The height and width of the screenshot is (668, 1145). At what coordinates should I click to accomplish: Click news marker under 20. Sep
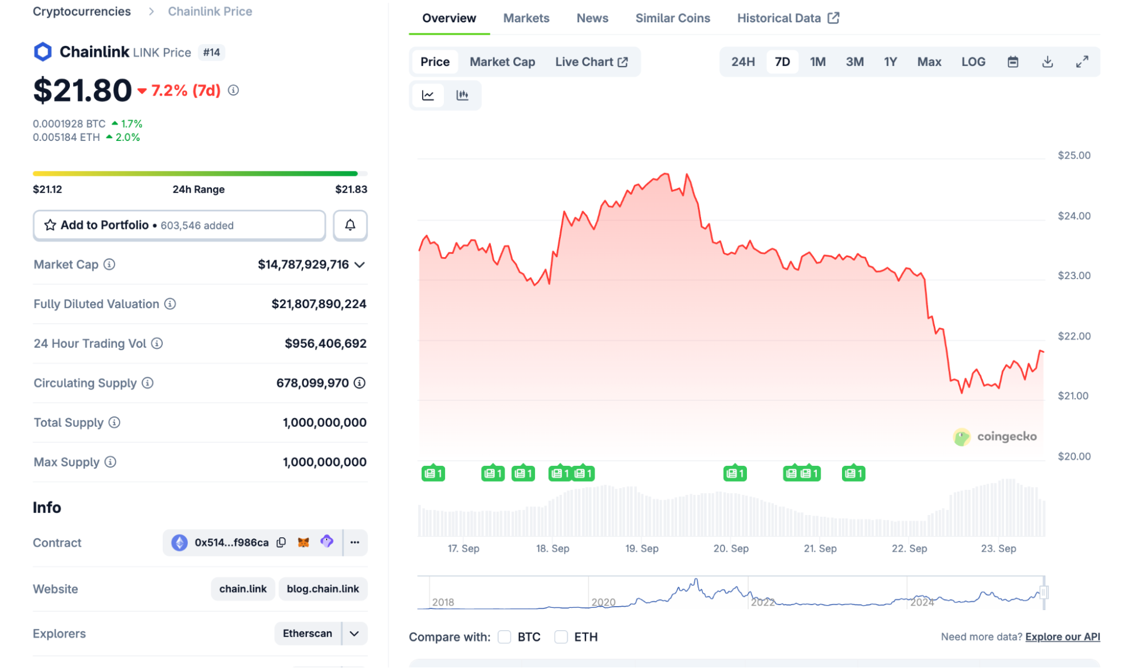coord(735,474)
